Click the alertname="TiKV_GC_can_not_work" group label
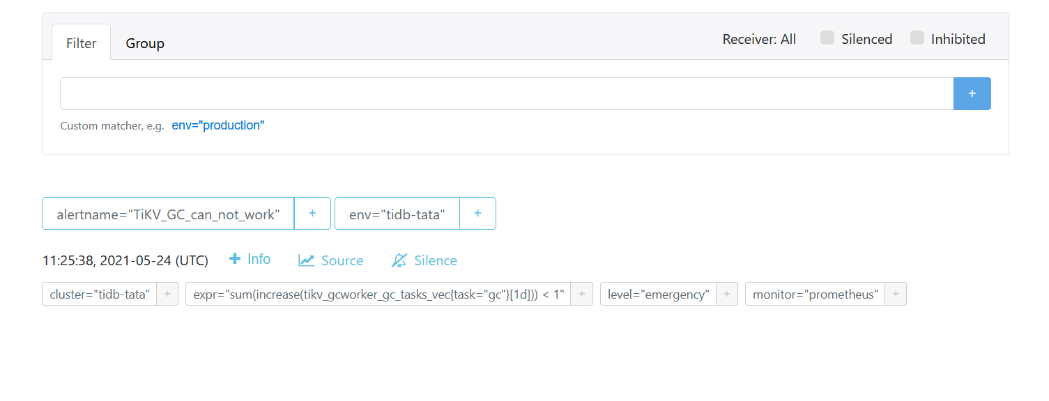The height and width of the screenshot is (401, 1049). tap(168, 214)
